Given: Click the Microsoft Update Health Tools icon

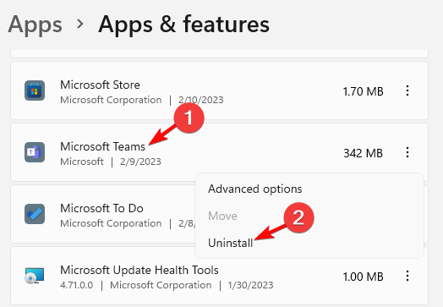Looking at the screenshot, I should coord(35,276).
